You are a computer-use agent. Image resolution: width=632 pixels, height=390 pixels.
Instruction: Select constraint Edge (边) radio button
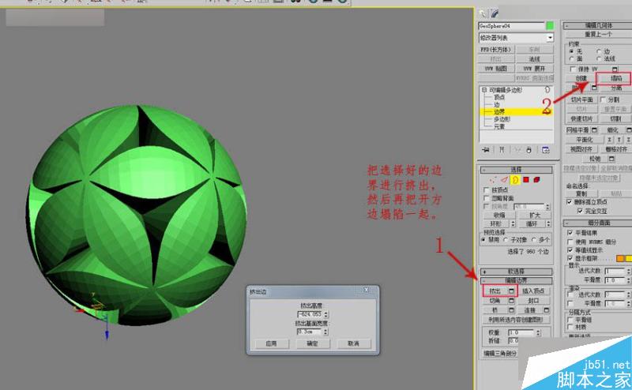click(x=599, y=51)
